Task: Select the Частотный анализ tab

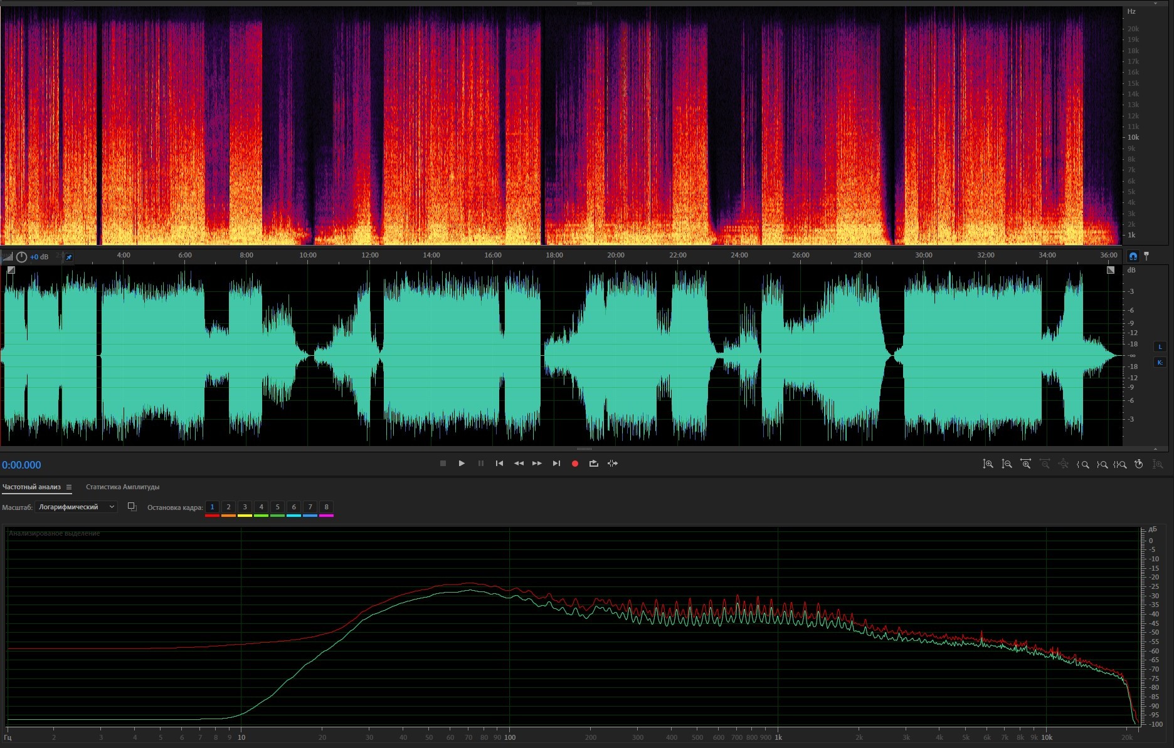Action: (31, 487)
